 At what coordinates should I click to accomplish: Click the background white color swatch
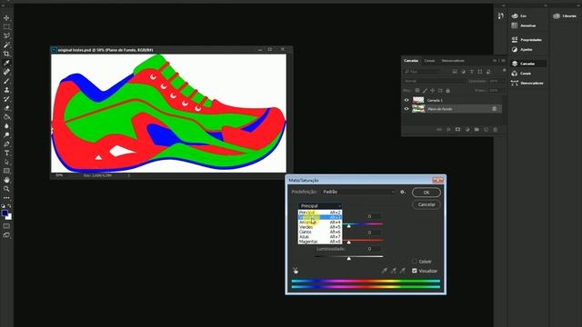coord(9,217)
